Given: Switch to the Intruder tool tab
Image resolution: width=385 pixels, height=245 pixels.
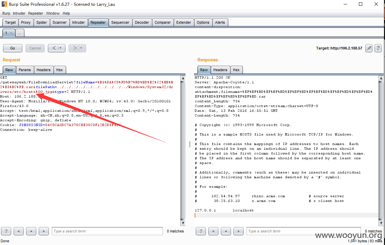Looking at the screenshot, I should (x=79, y=22).
